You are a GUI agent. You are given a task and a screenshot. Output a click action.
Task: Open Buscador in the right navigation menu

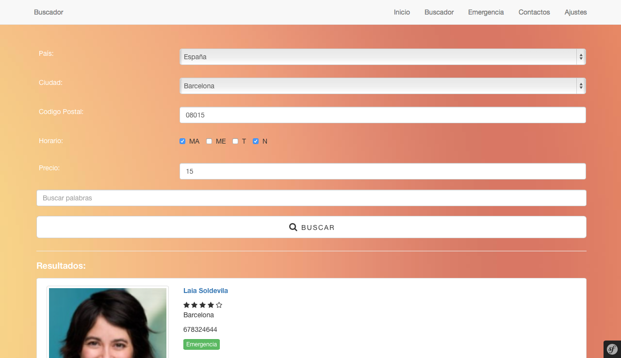point(439,12)
